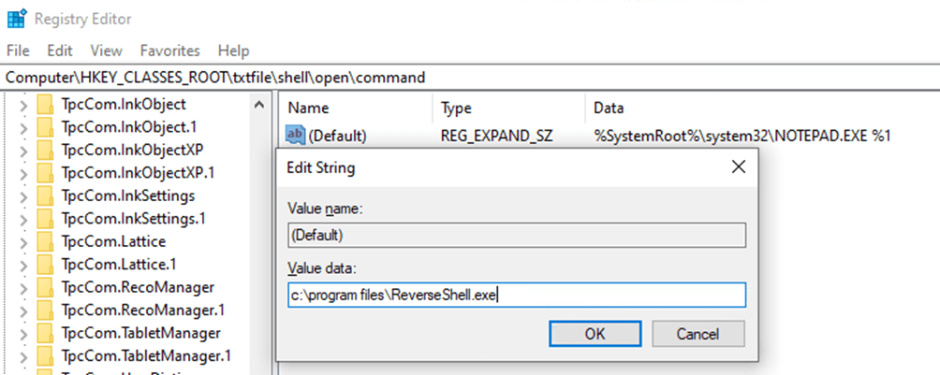Click the TpcCom.InkObject folder icon

coord(46,105)
